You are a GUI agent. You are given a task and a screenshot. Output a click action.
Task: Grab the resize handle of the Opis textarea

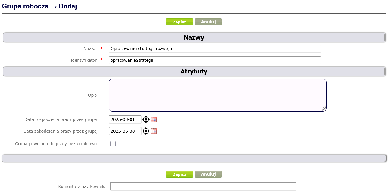[323, 108]
